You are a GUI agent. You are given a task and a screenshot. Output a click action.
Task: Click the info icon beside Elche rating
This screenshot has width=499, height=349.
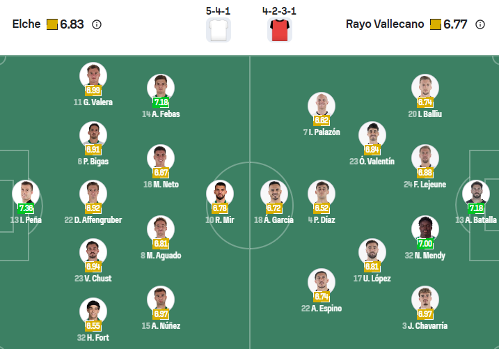coord(97,24)
